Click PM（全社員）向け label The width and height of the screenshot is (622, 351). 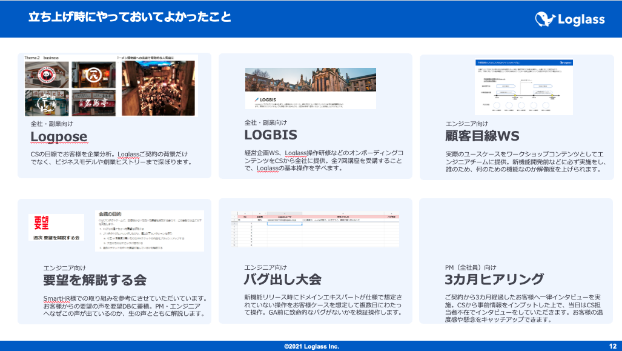[x=471, y=267]
